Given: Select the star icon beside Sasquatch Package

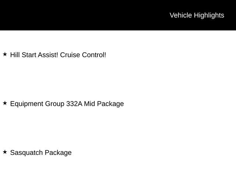Looking at the screenshot, I should tap(5, 152).
